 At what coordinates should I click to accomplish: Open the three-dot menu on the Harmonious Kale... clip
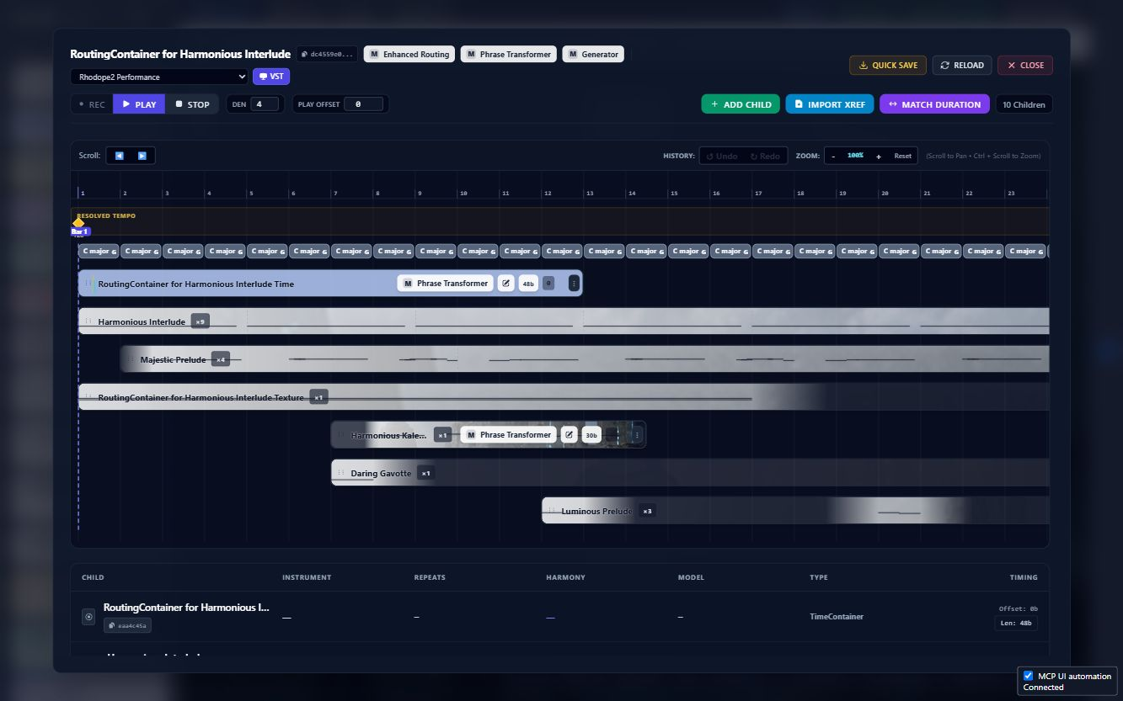point(637,435)
